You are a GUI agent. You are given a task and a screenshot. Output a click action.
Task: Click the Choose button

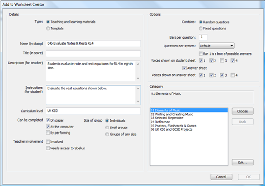pos(242,111)
